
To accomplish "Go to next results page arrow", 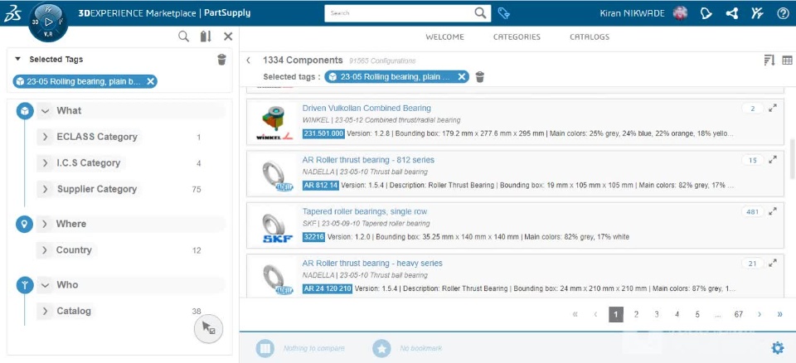I will coord(760,314).
